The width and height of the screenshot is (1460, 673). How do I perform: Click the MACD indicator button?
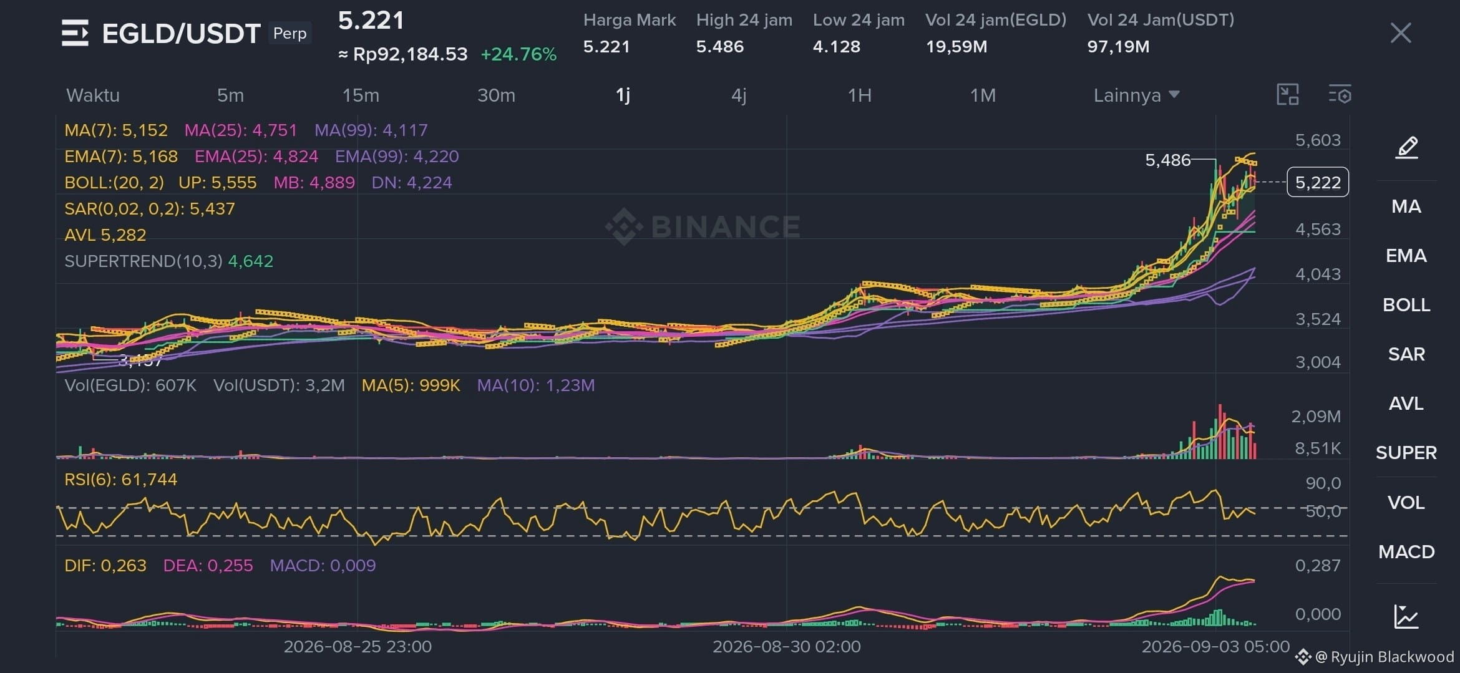click(1406, 552)
